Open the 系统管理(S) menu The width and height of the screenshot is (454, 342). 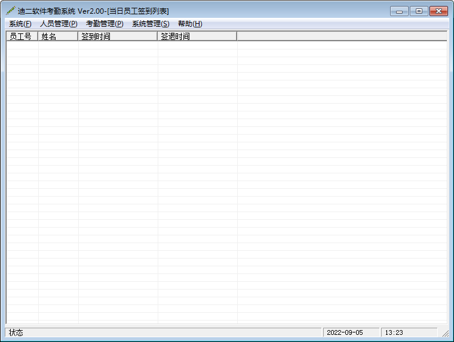151,24
